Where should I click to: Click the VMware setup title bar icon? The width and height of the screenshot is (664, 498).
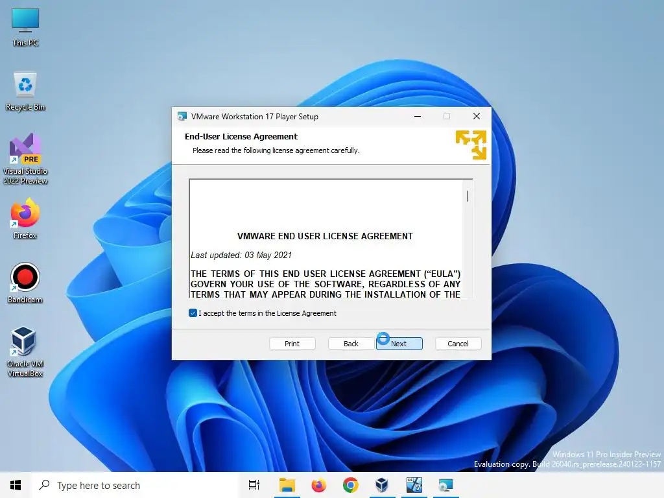tap(182, 117)
